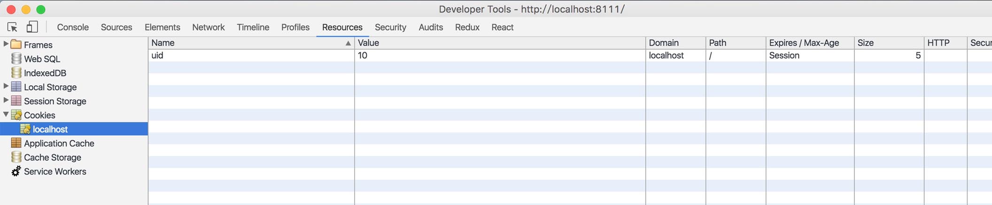The image size is (992, 205).
Task: Click the Service Workers gear icon
Action: (x=16, y=171)
